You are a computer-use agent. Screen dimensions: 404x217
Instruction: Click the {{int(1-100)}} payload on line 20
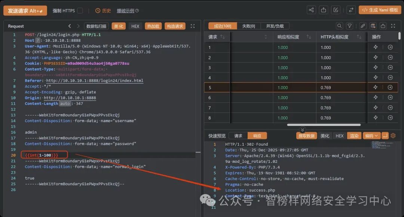pyautogui.click(x=42, y=155)
